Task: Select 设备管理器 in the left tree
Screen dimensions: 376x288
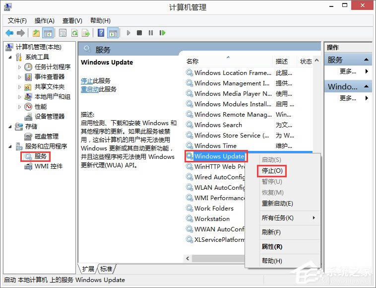Action: [49, 116]
